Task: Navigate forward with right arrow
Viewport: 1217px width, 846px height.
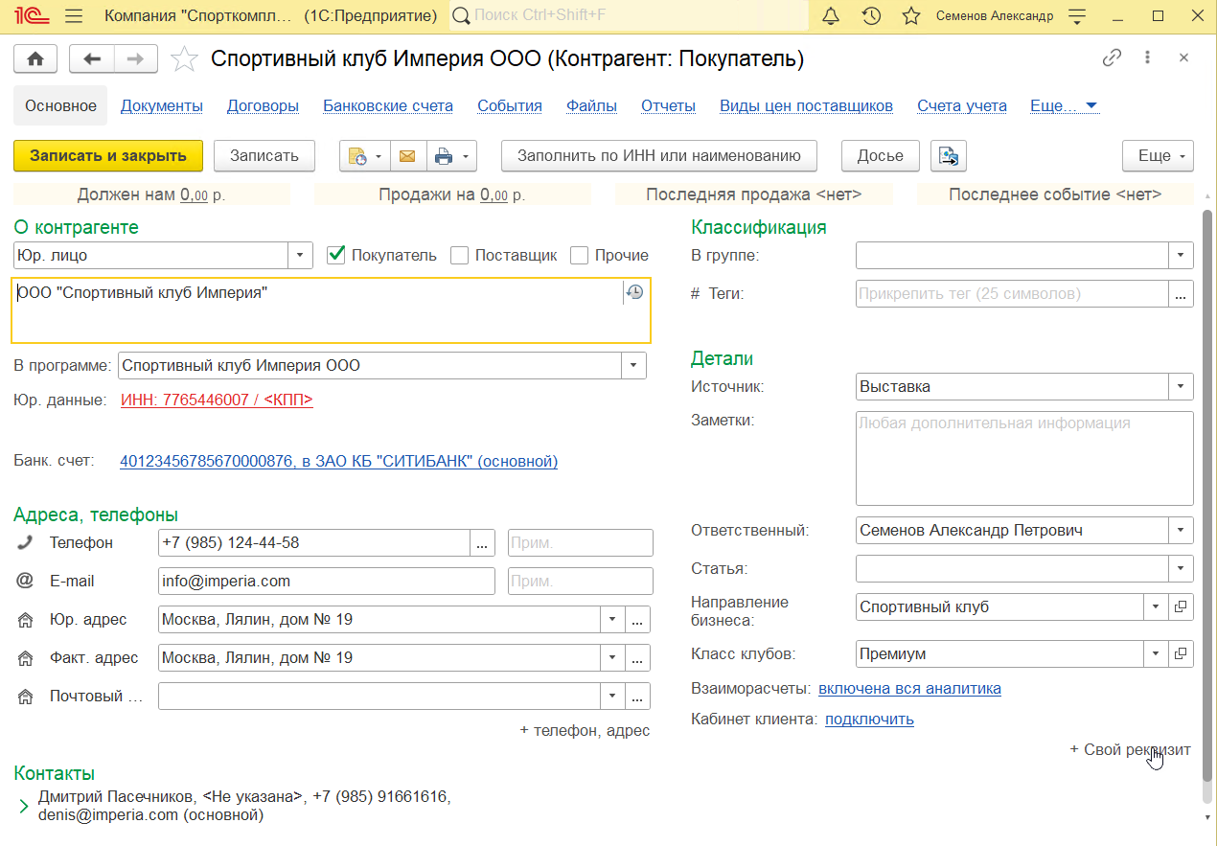Action: tap(136, 58)
